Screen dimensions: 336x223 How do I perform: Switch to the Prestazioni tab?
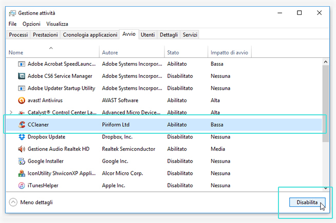pos(45,35)
